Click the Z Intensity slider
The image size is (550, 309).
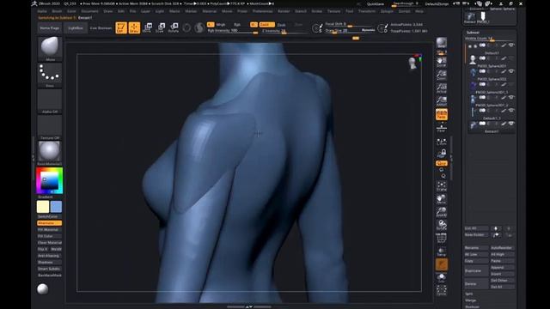(284, 31)
